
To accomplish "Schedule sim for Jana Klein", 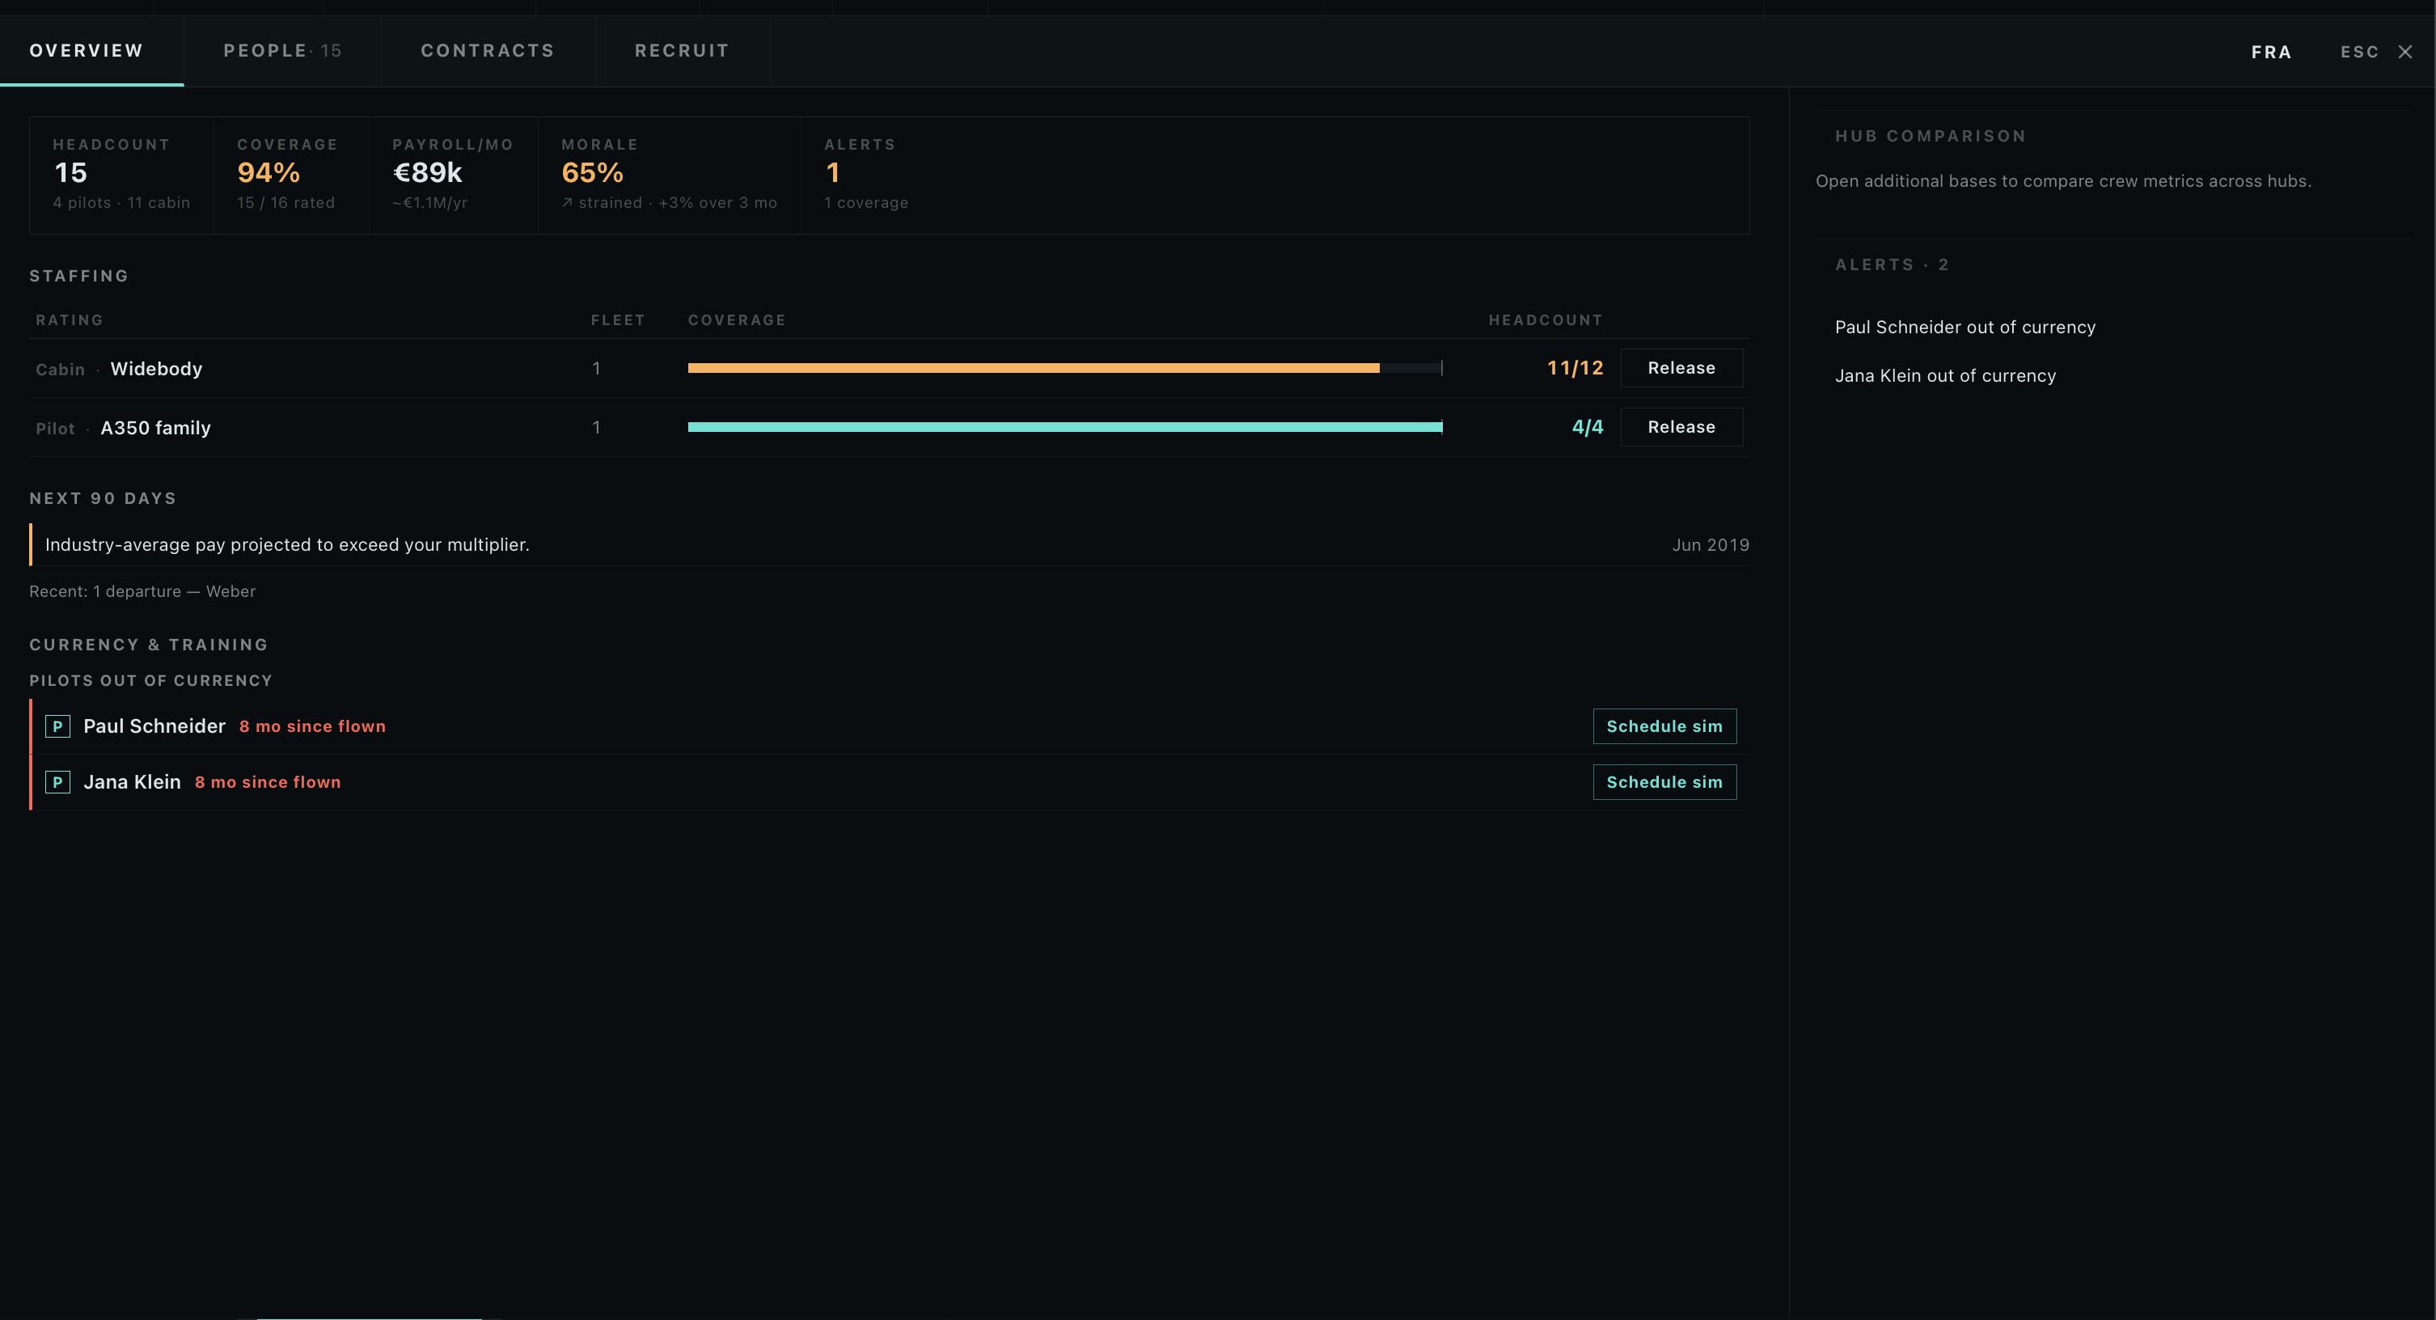I will click(x=1664, y=782).
